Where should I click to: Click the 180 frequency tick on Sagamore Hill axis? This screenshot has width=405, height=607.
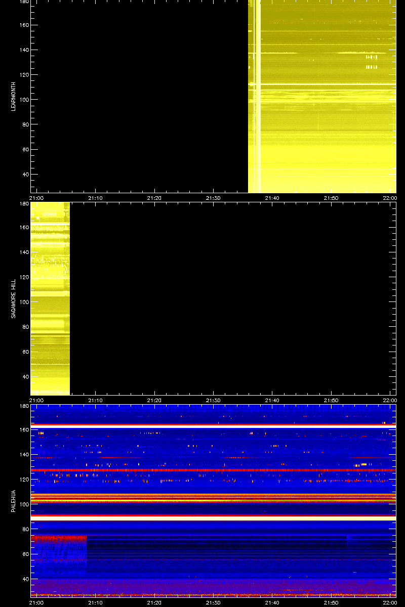23,204
